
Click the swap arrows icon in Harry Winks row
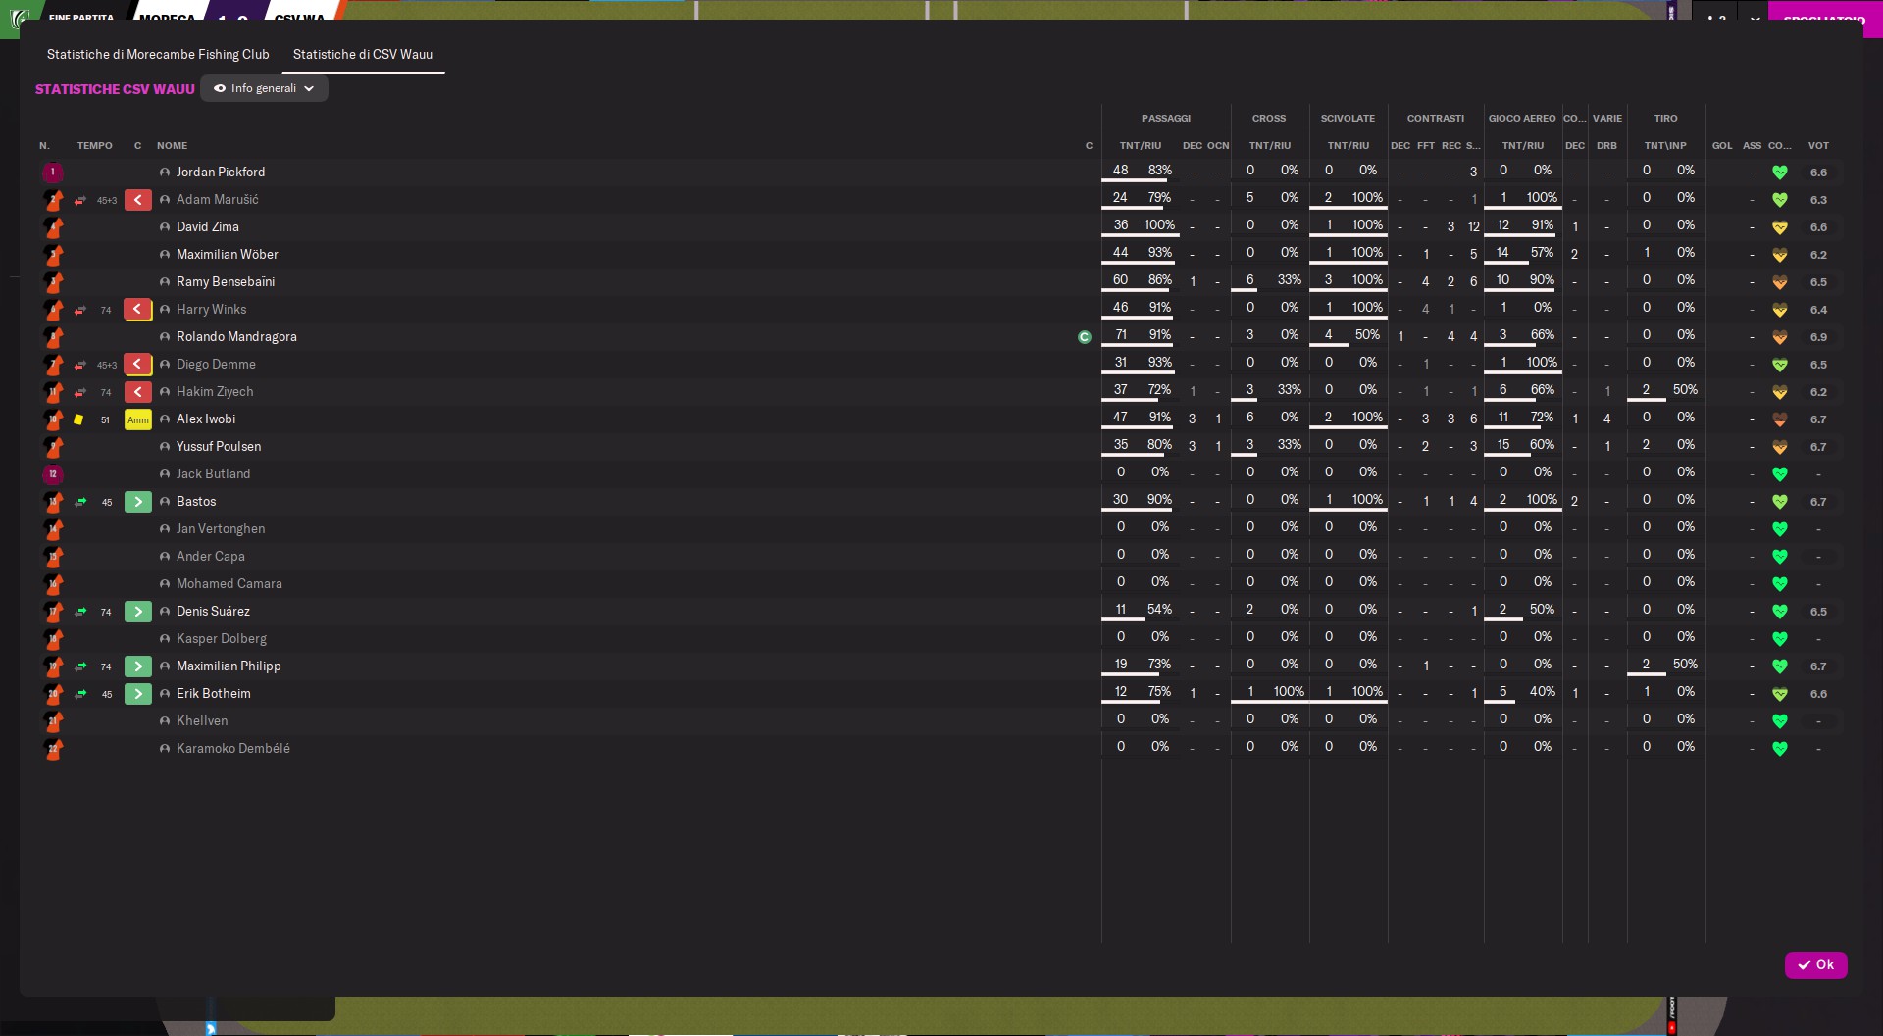pyautogui.click(x=80, y=310)
